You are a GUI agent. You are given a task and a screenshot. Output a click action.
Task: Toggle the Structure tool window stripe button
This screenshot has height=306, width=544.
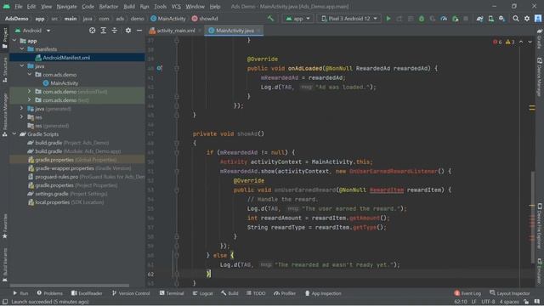[x=5, y=70]
